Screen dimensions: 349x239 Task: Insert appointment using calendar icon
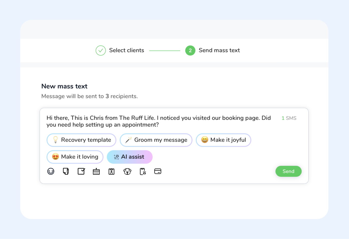(96, 172)
